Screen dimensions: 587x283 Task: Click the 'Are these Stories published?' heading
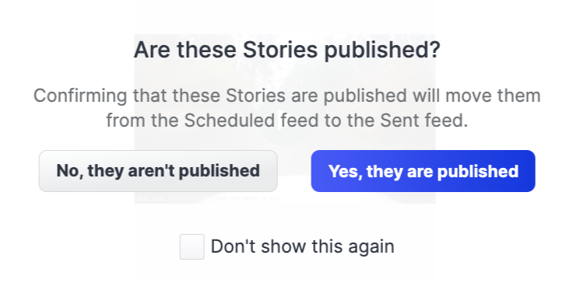[x=287, y=50]
